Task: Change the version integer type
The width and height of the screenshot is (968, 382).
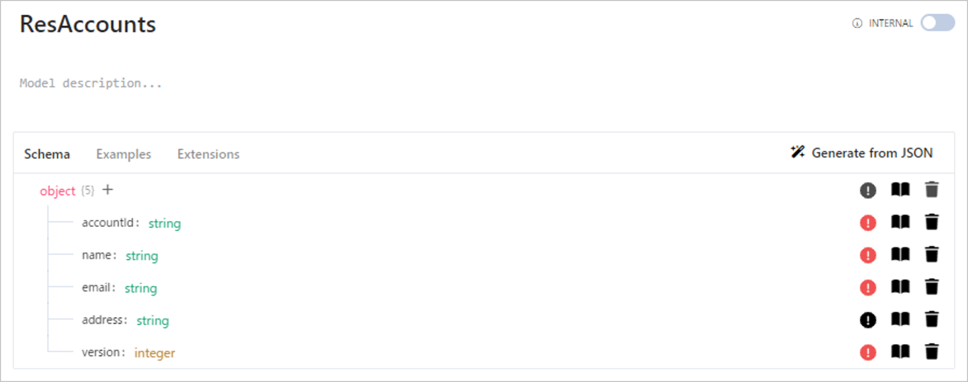Action: coord(154,353)
